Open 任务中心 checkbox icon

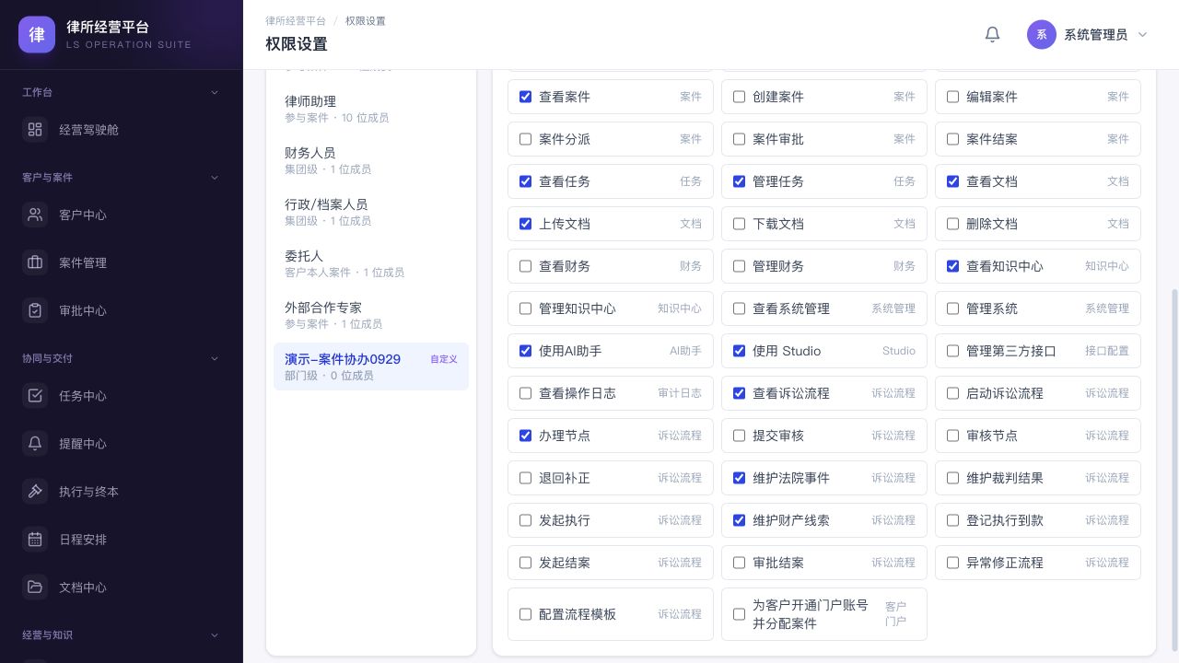tap(35, 396)
